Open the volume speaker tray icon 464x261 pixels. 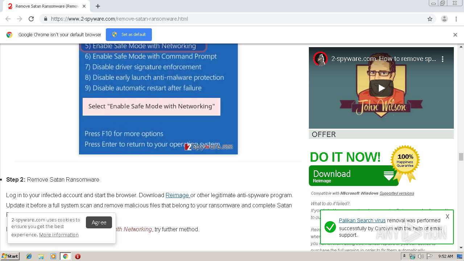[420, 256]
